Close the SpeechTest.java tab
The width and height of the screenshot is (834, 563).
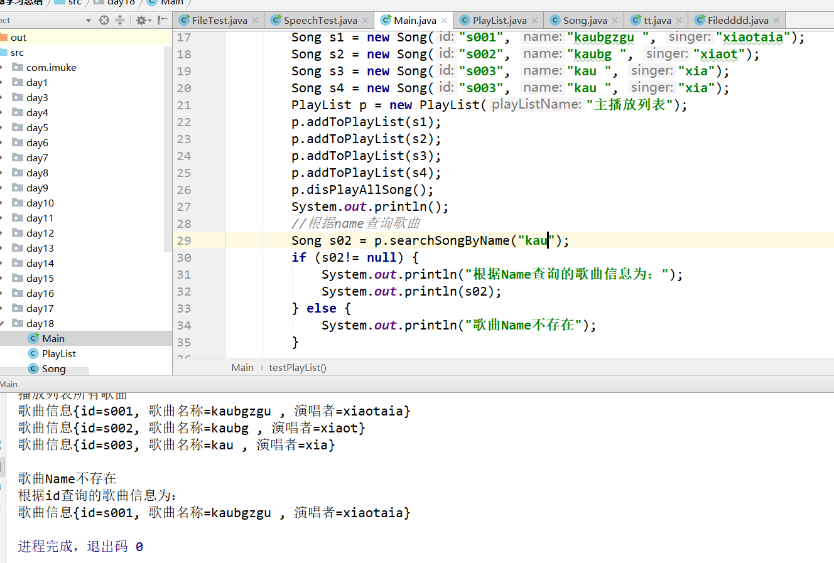click(x=366, y=21)
